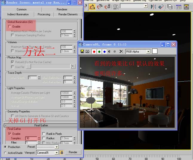Open the Viewport Camera05 dropdown
This screenshot has height=160, width=193.
pos(56,153)
